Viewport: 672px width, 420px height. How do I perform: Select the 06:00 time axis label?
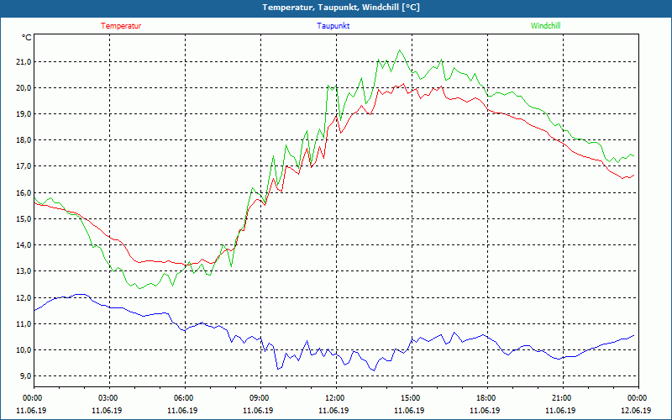pos(185,398)
